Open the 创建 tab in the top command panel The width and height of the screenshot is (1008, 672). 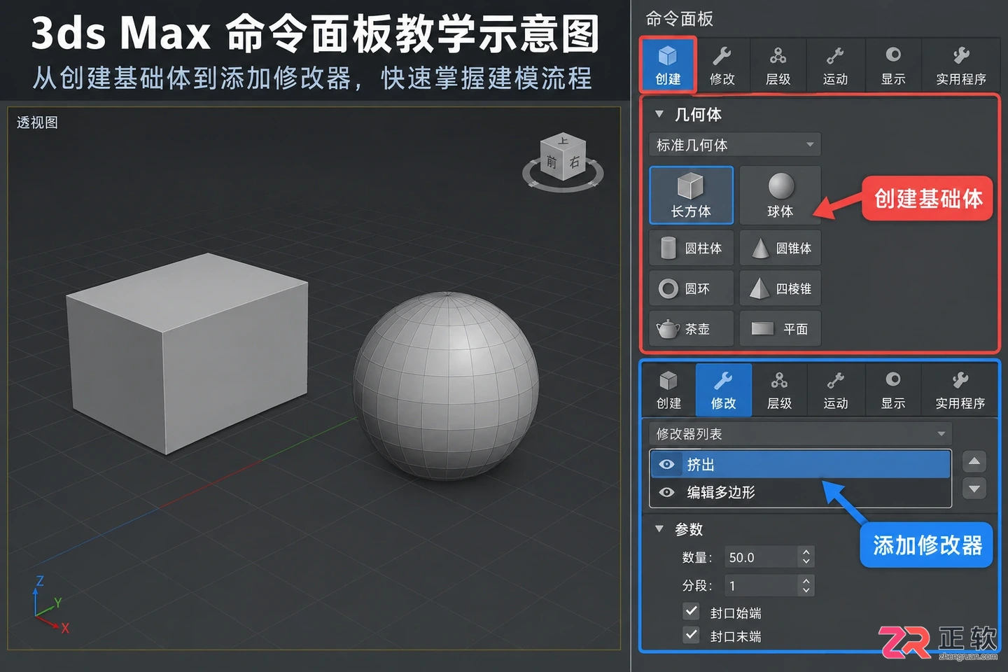coord(668,64)
